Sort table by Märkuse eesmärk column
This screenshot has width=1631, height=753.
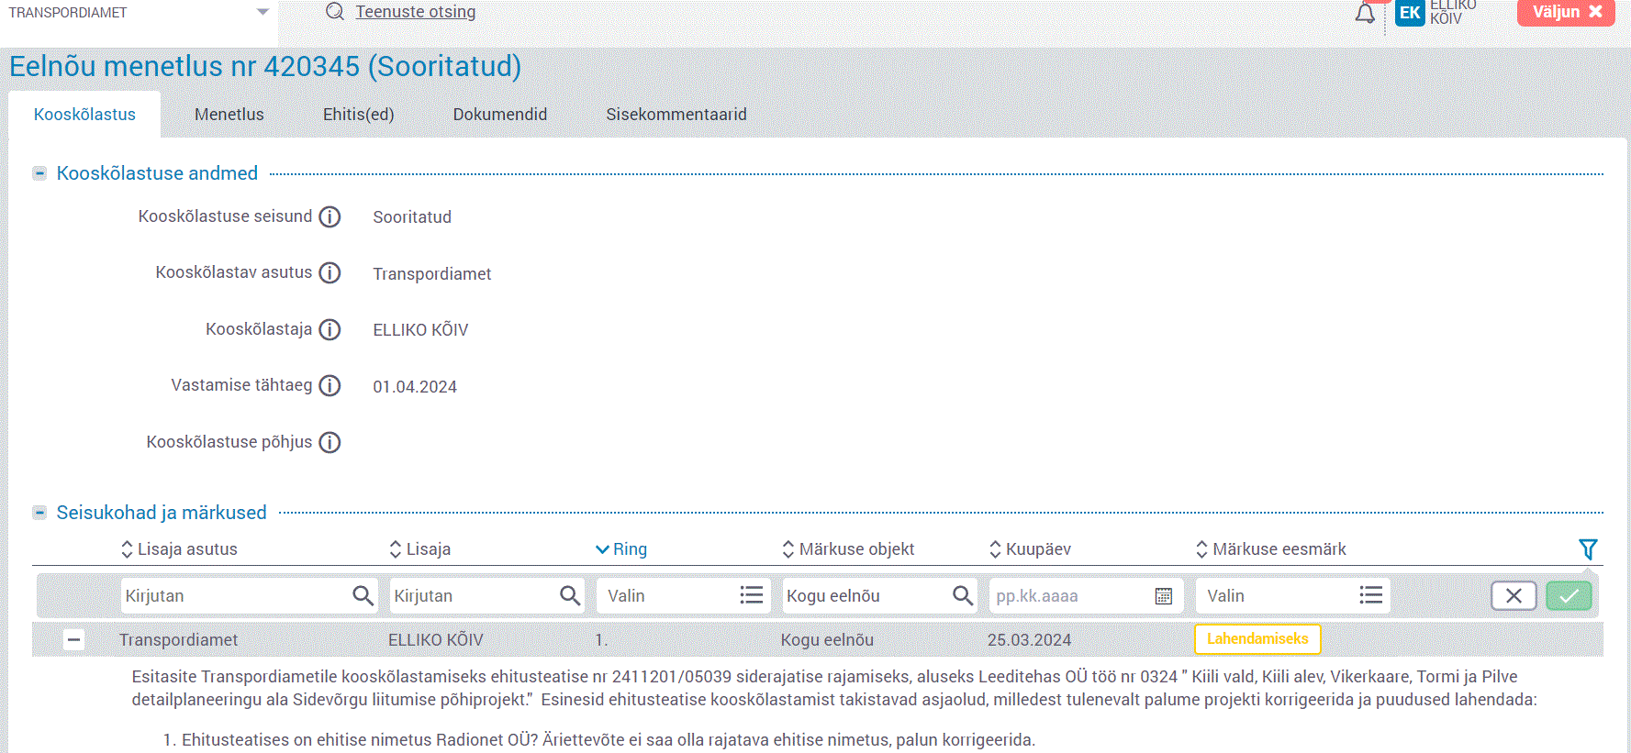tap(1271, 549)
